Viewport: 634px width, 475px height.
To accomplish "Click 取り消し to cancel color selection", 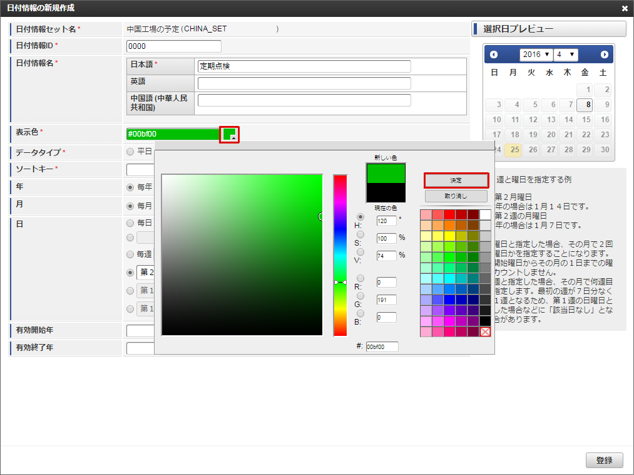I will point(456,196).
